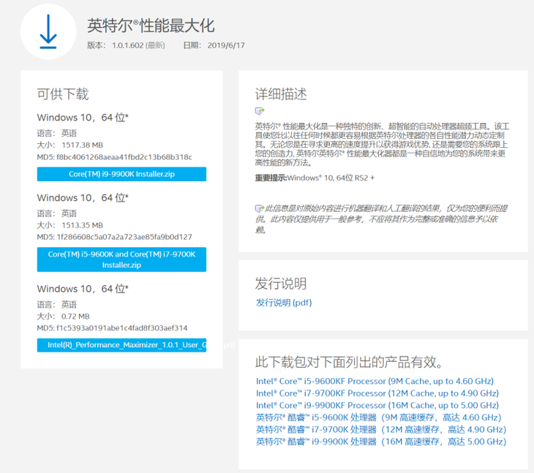Click version text 1.0.1.602 (最新)
The height and width of the screenshot is (473, 534).
pos(138,45)
